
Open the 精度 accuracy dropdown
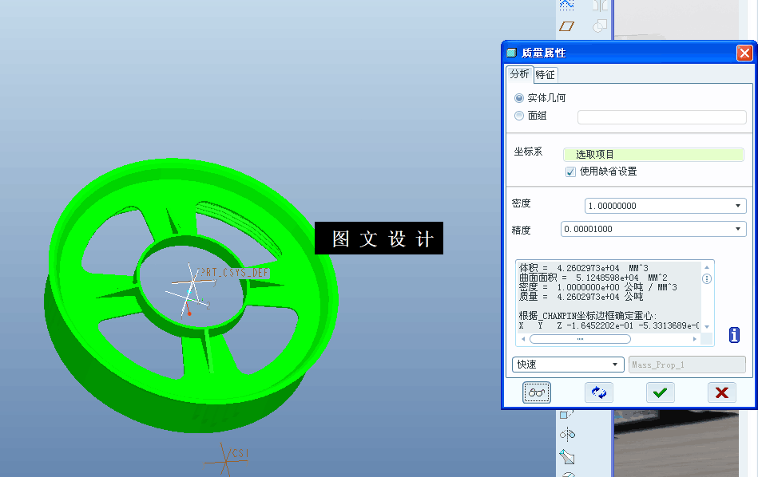(x=738, y=229)
